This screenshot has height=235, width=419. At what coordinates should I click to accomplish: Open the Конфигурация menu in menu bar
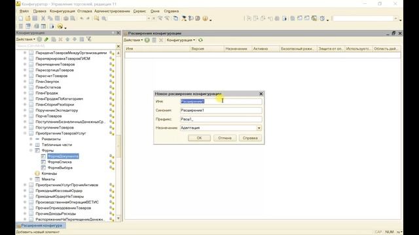click(62, 11)
